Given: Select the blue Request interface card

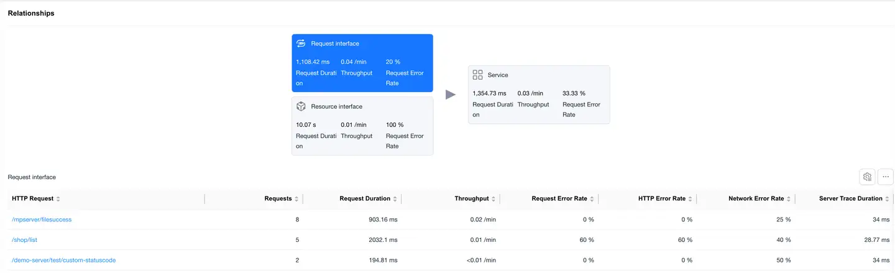Looking at the screenshot, I should pos(362,63).
